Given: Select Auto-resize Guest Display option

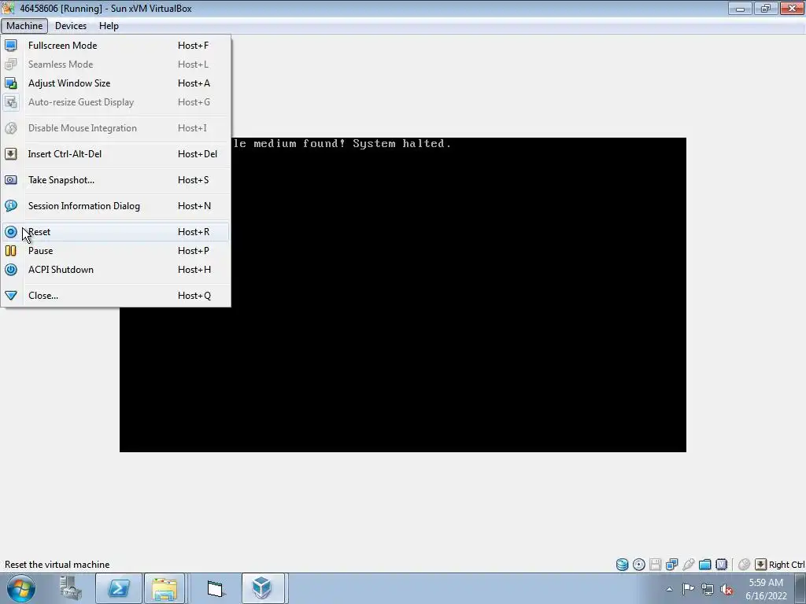Looking at the screenshot, I should click(x=116, y=102).
